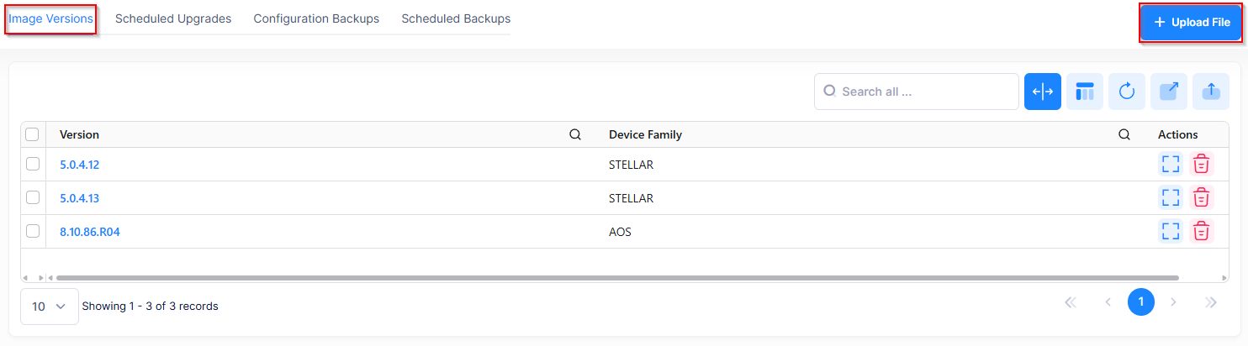Click the fit columns width icon
The image size is (1248, 346).
[x=1042, y=92]
